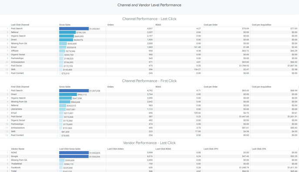Select the Organic Search value $669,393
The image size is (299, 172).
tap(79, 36)
